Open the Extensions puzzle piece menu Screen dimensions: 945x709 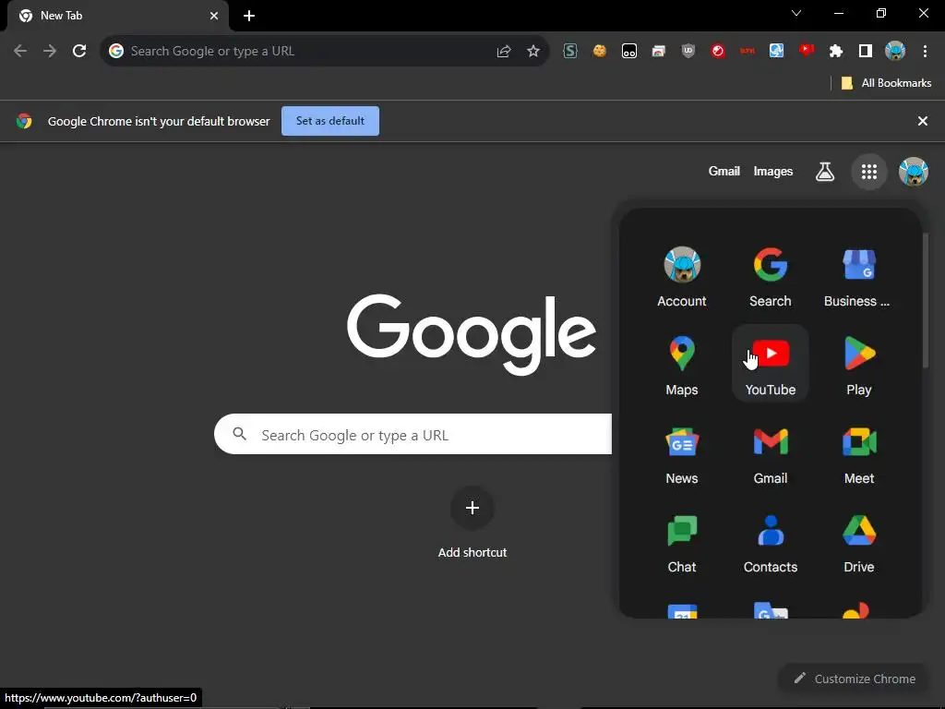coord(836,52)
